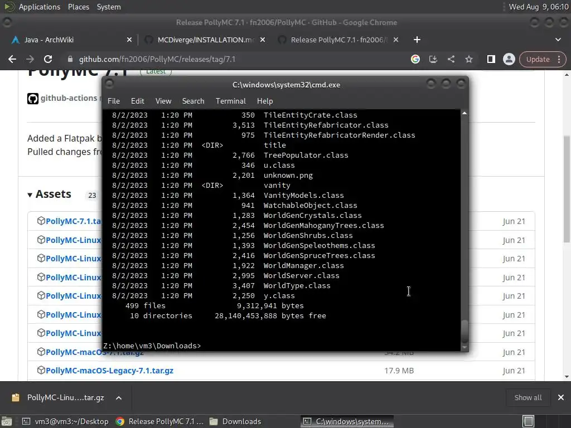Share this page icon
Viewport: 571px width, 428px height.
click(451, 59)
